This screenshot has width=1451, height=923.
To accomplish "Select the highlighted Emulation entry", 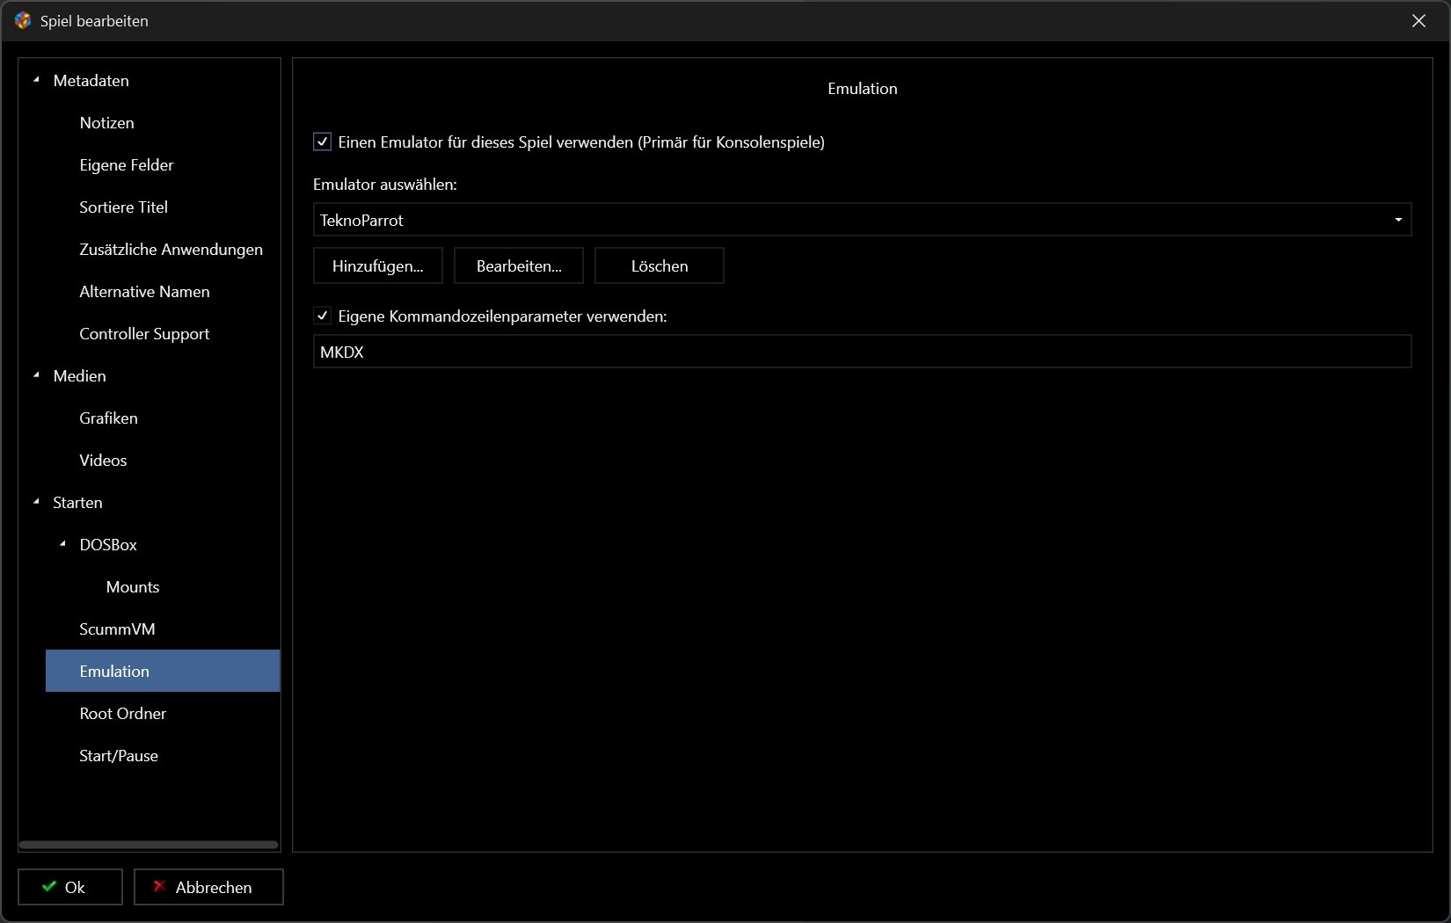I will coord(163,671).
